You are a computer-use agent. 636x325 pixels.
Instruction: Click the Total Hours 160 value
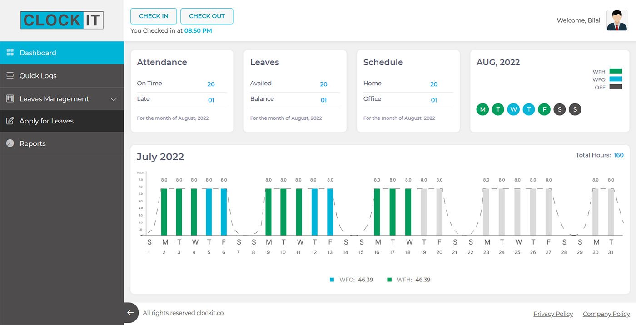[619, 155]
